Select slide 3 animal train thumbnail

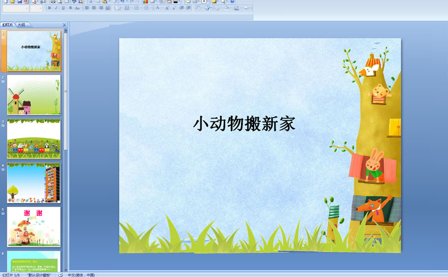(x=34, y=139)
